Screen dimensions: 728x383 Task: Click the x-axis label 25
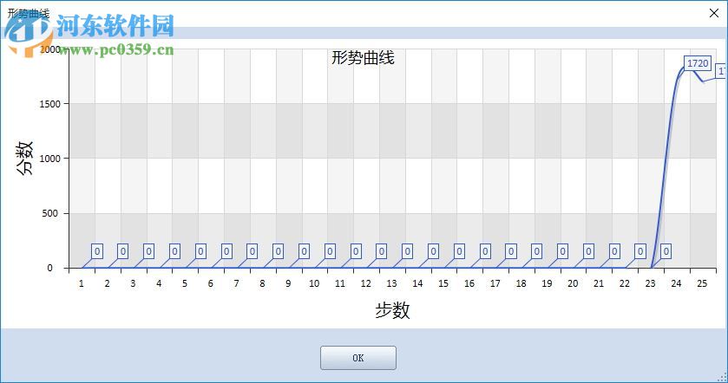(702, 283)
